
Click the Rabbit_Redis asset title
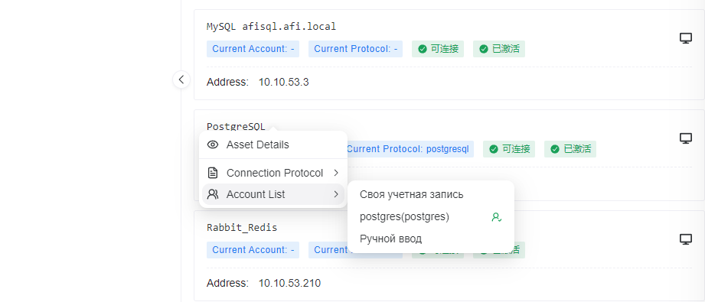point(242,227)
